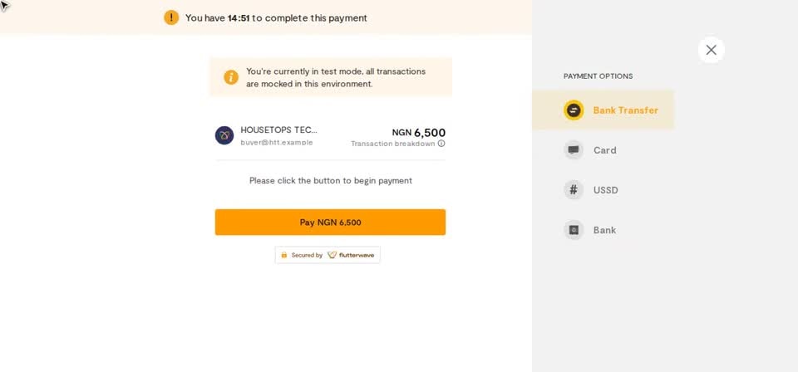Select Bank Transfer payment option

603,110
